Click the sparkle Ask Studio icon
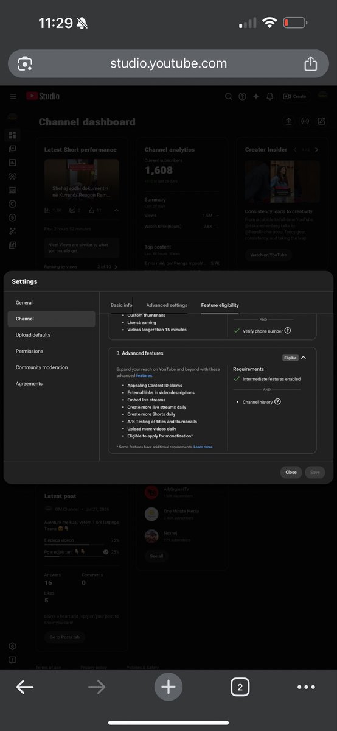This screenshot has width=337, height=731. click(x=256, y=96)
